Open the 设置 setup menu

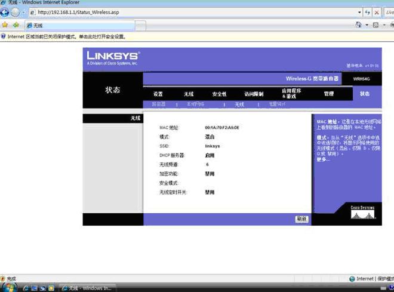pyautogui.click(x=158, y=94)
